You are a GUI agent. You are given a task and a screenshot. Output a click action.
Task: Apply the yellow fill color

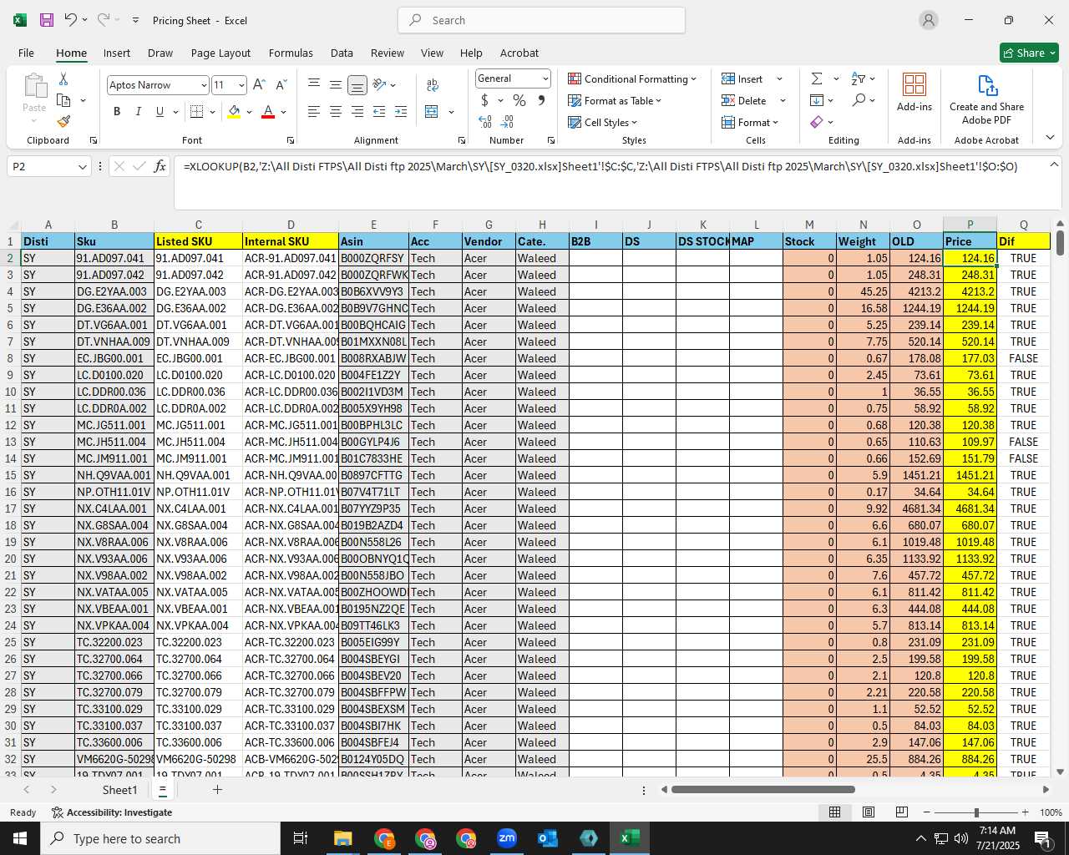click(x=234, y=112)
